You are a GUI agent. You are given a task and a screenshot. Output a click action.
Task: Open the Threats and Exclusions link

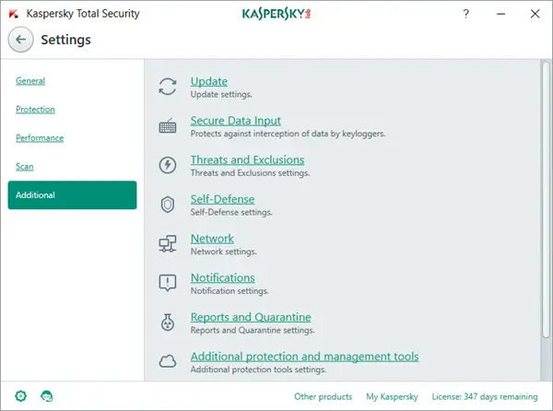click(x=247, y=160)
